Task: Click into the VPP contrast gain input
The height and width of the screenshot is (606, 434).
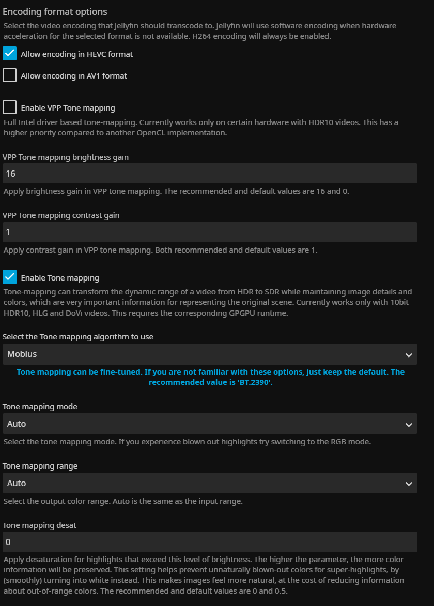Action: pyautogui.click(x=210, y=232)
